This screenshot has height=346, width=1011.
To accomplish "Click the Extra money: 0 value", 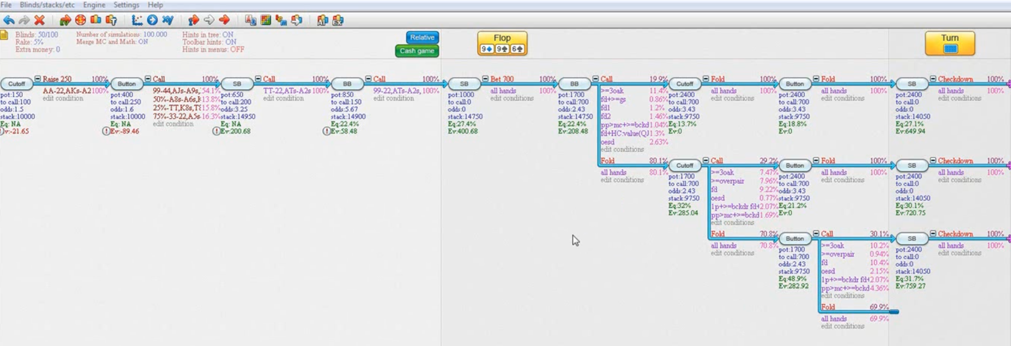I will coord(38,49).
